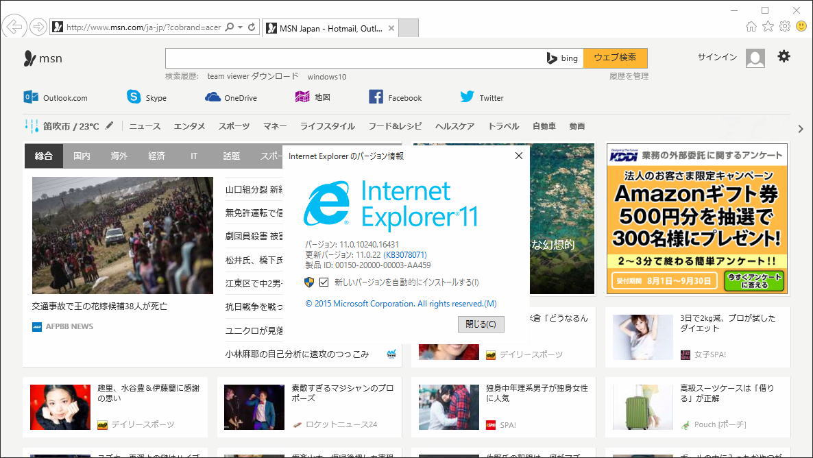
Task: Select the 経済 news tab
Action: (x=156, y=156)
